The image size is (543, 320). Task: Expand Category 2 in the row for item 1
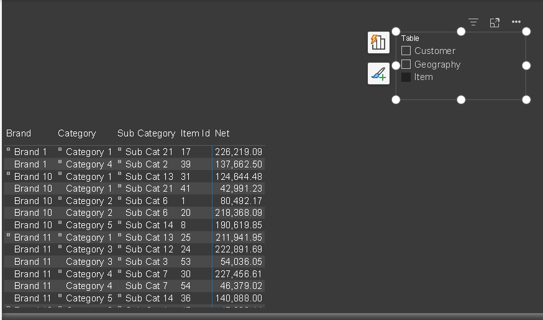60,198
